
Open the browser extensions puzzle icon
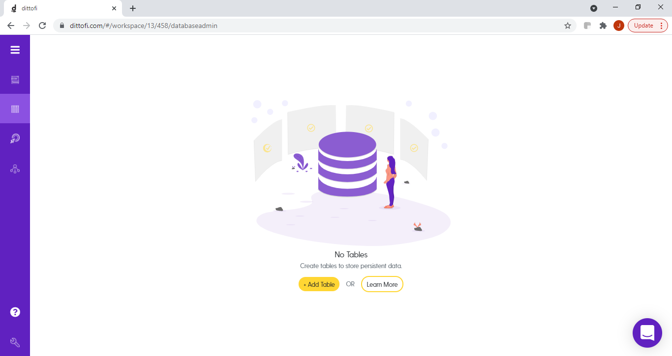pos(603,26)
